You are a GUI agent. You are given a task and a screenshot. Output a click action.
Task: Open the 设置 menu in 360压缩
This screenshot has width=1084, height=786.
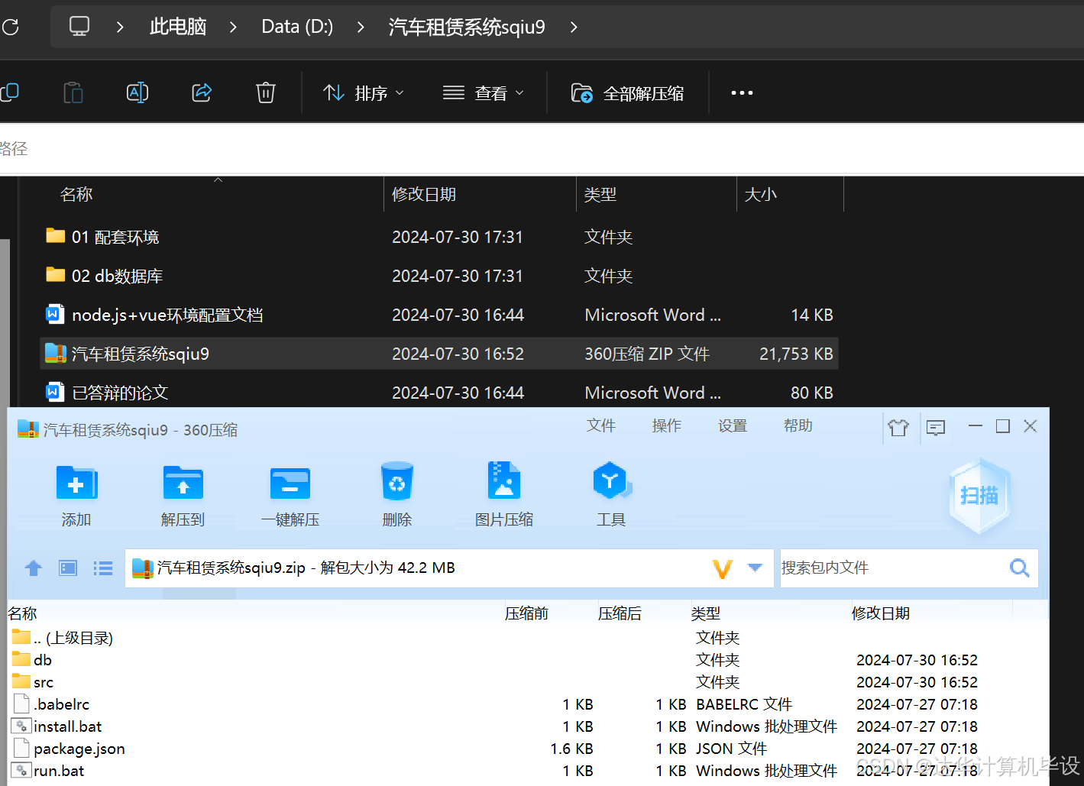[x=733, y=425]
